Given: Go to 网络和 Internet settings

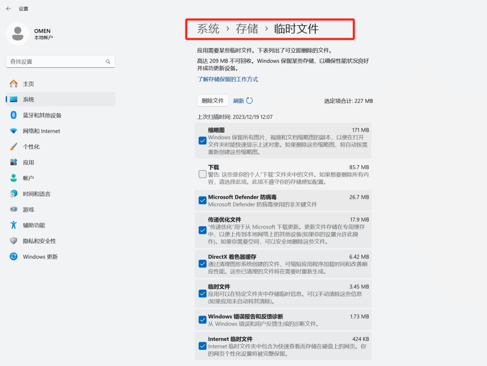Looking at the screenshot, I should click(60, 131).
